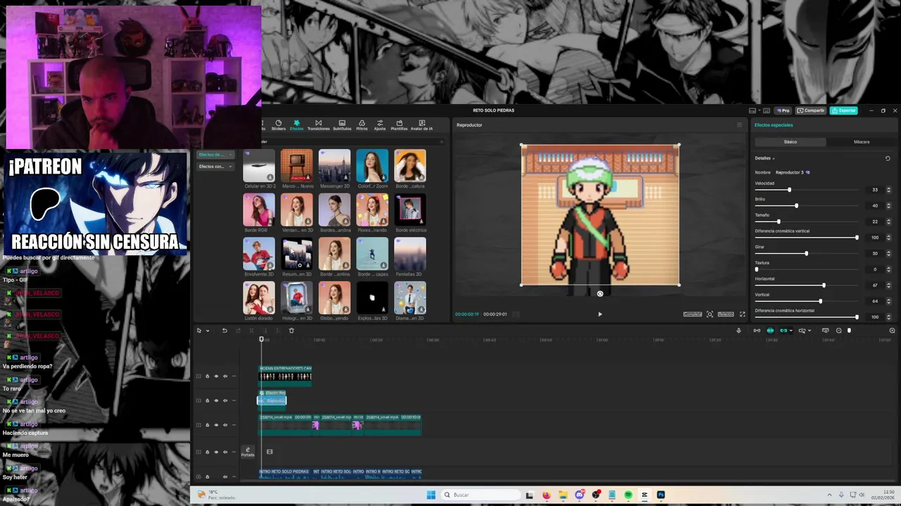Image resolution: width=901 pixels, height=506 pixels.
Task: Click the undo arrow in timeline toolbar
Action: tap(225, 330)
